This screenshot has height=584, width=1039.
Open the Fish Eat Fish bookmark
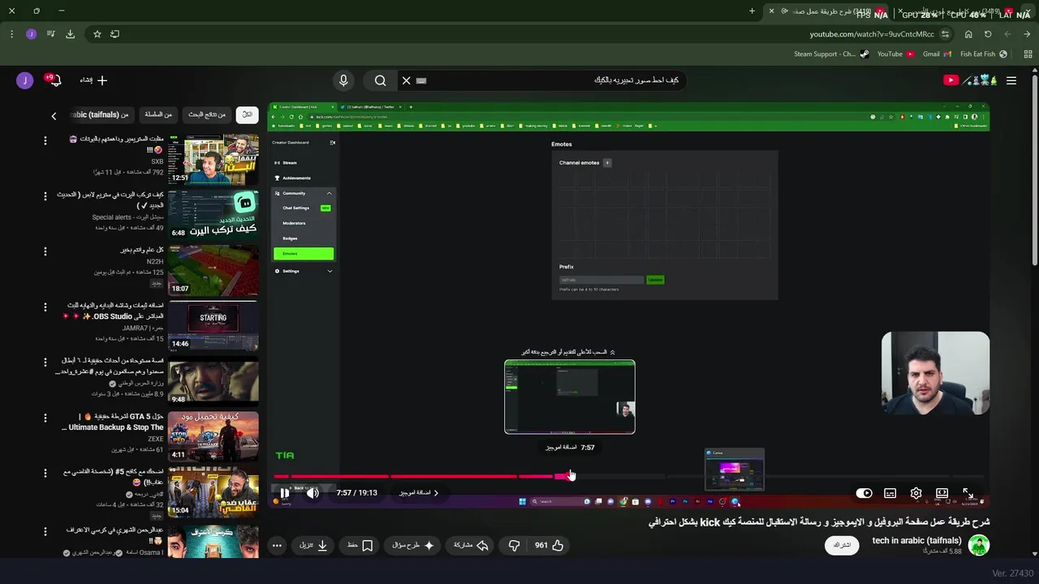coord(983,54)
